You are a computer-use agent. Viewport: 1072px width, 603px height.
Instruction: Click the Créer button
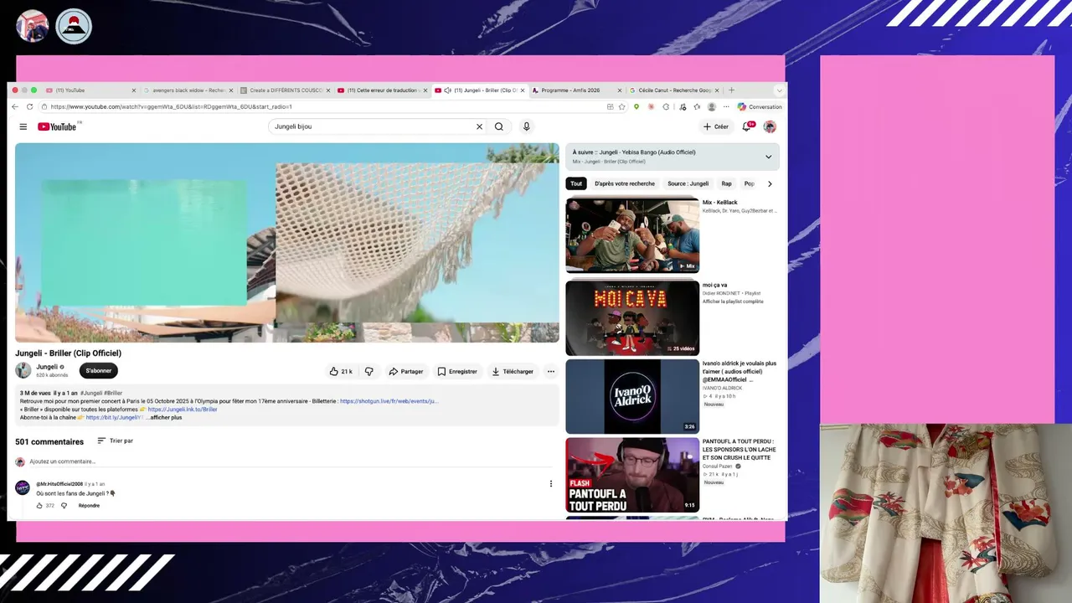[x=716, y=126]
